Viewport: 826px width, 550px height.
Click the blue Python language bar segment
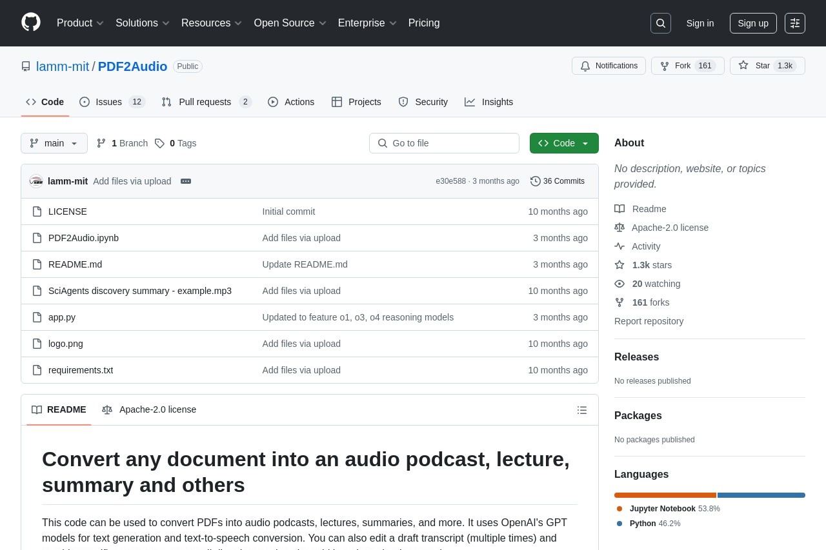(x=761, y=495)
